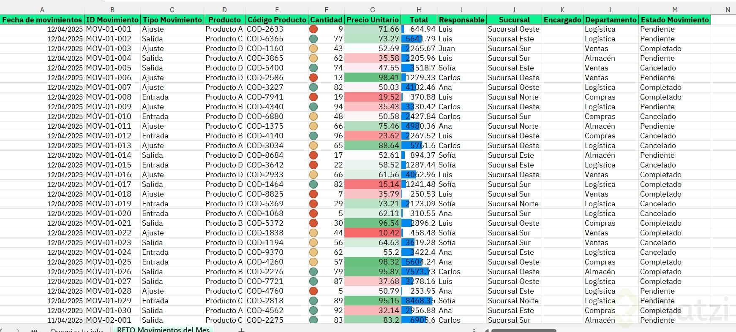Click the green indicator icon in row MOV-01-002
736x332 pixels.
(x=313, y=39)
